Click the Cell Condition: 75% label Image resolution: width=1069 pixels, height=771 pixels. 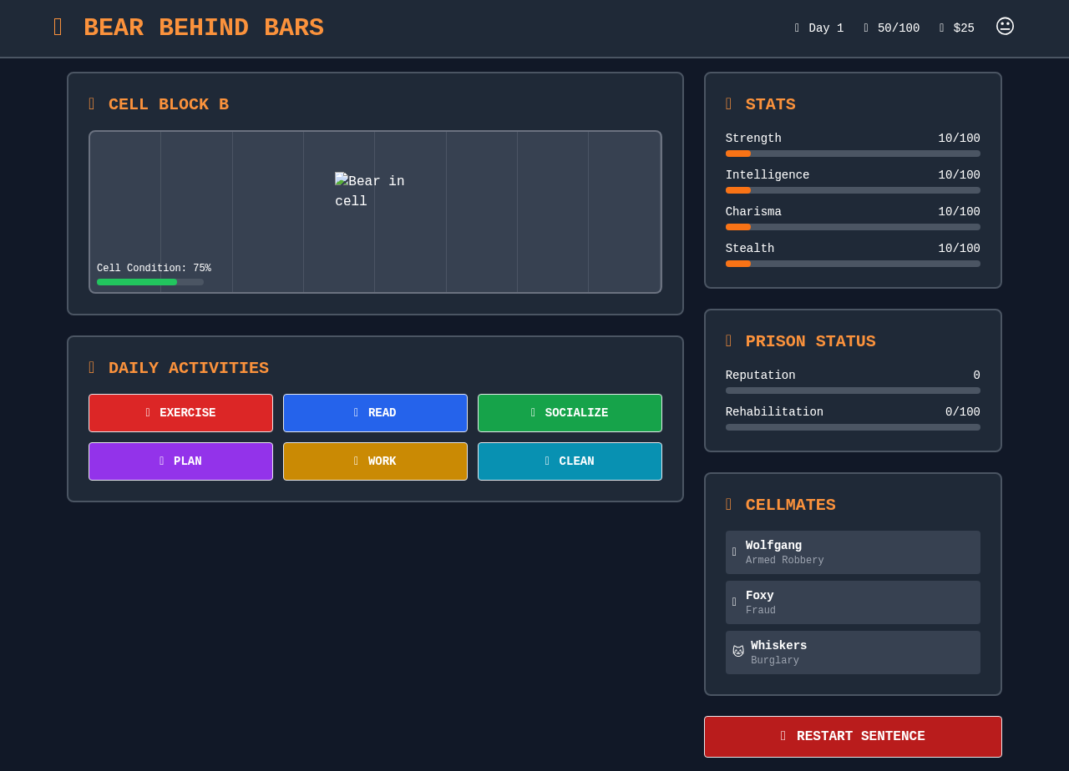154,269
